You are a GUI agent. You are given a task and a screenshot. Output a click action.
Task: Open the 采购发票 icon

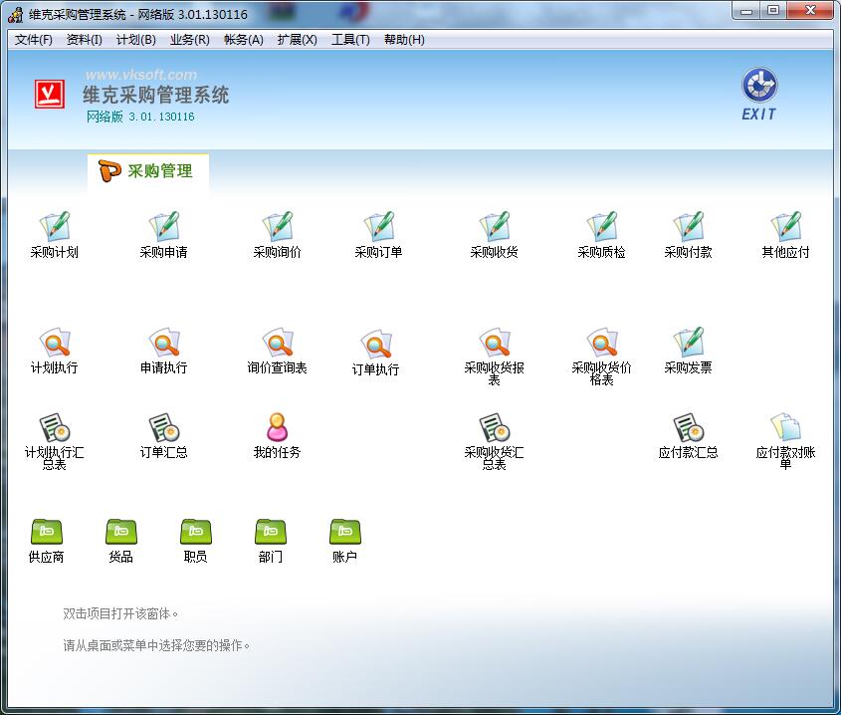pos(688,343)
